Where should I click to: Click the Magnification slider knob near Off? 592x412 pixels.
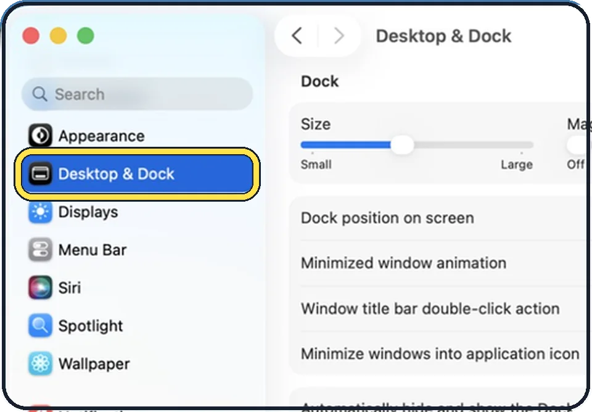coord(578,145)
